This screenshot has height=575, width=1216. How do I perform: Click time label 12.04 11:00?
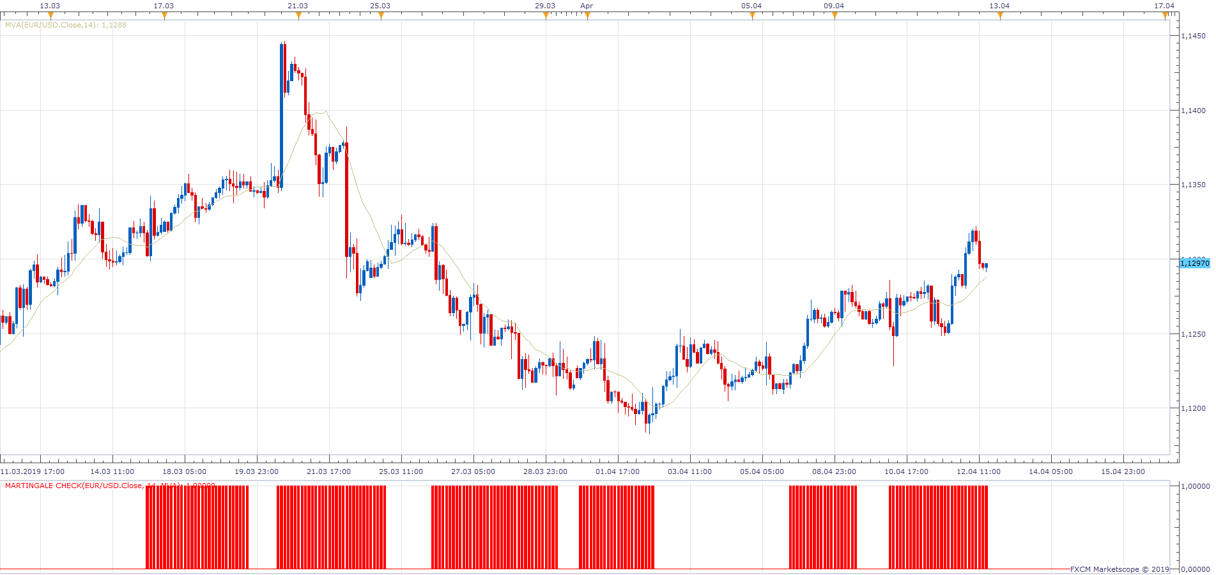(979, 471)
